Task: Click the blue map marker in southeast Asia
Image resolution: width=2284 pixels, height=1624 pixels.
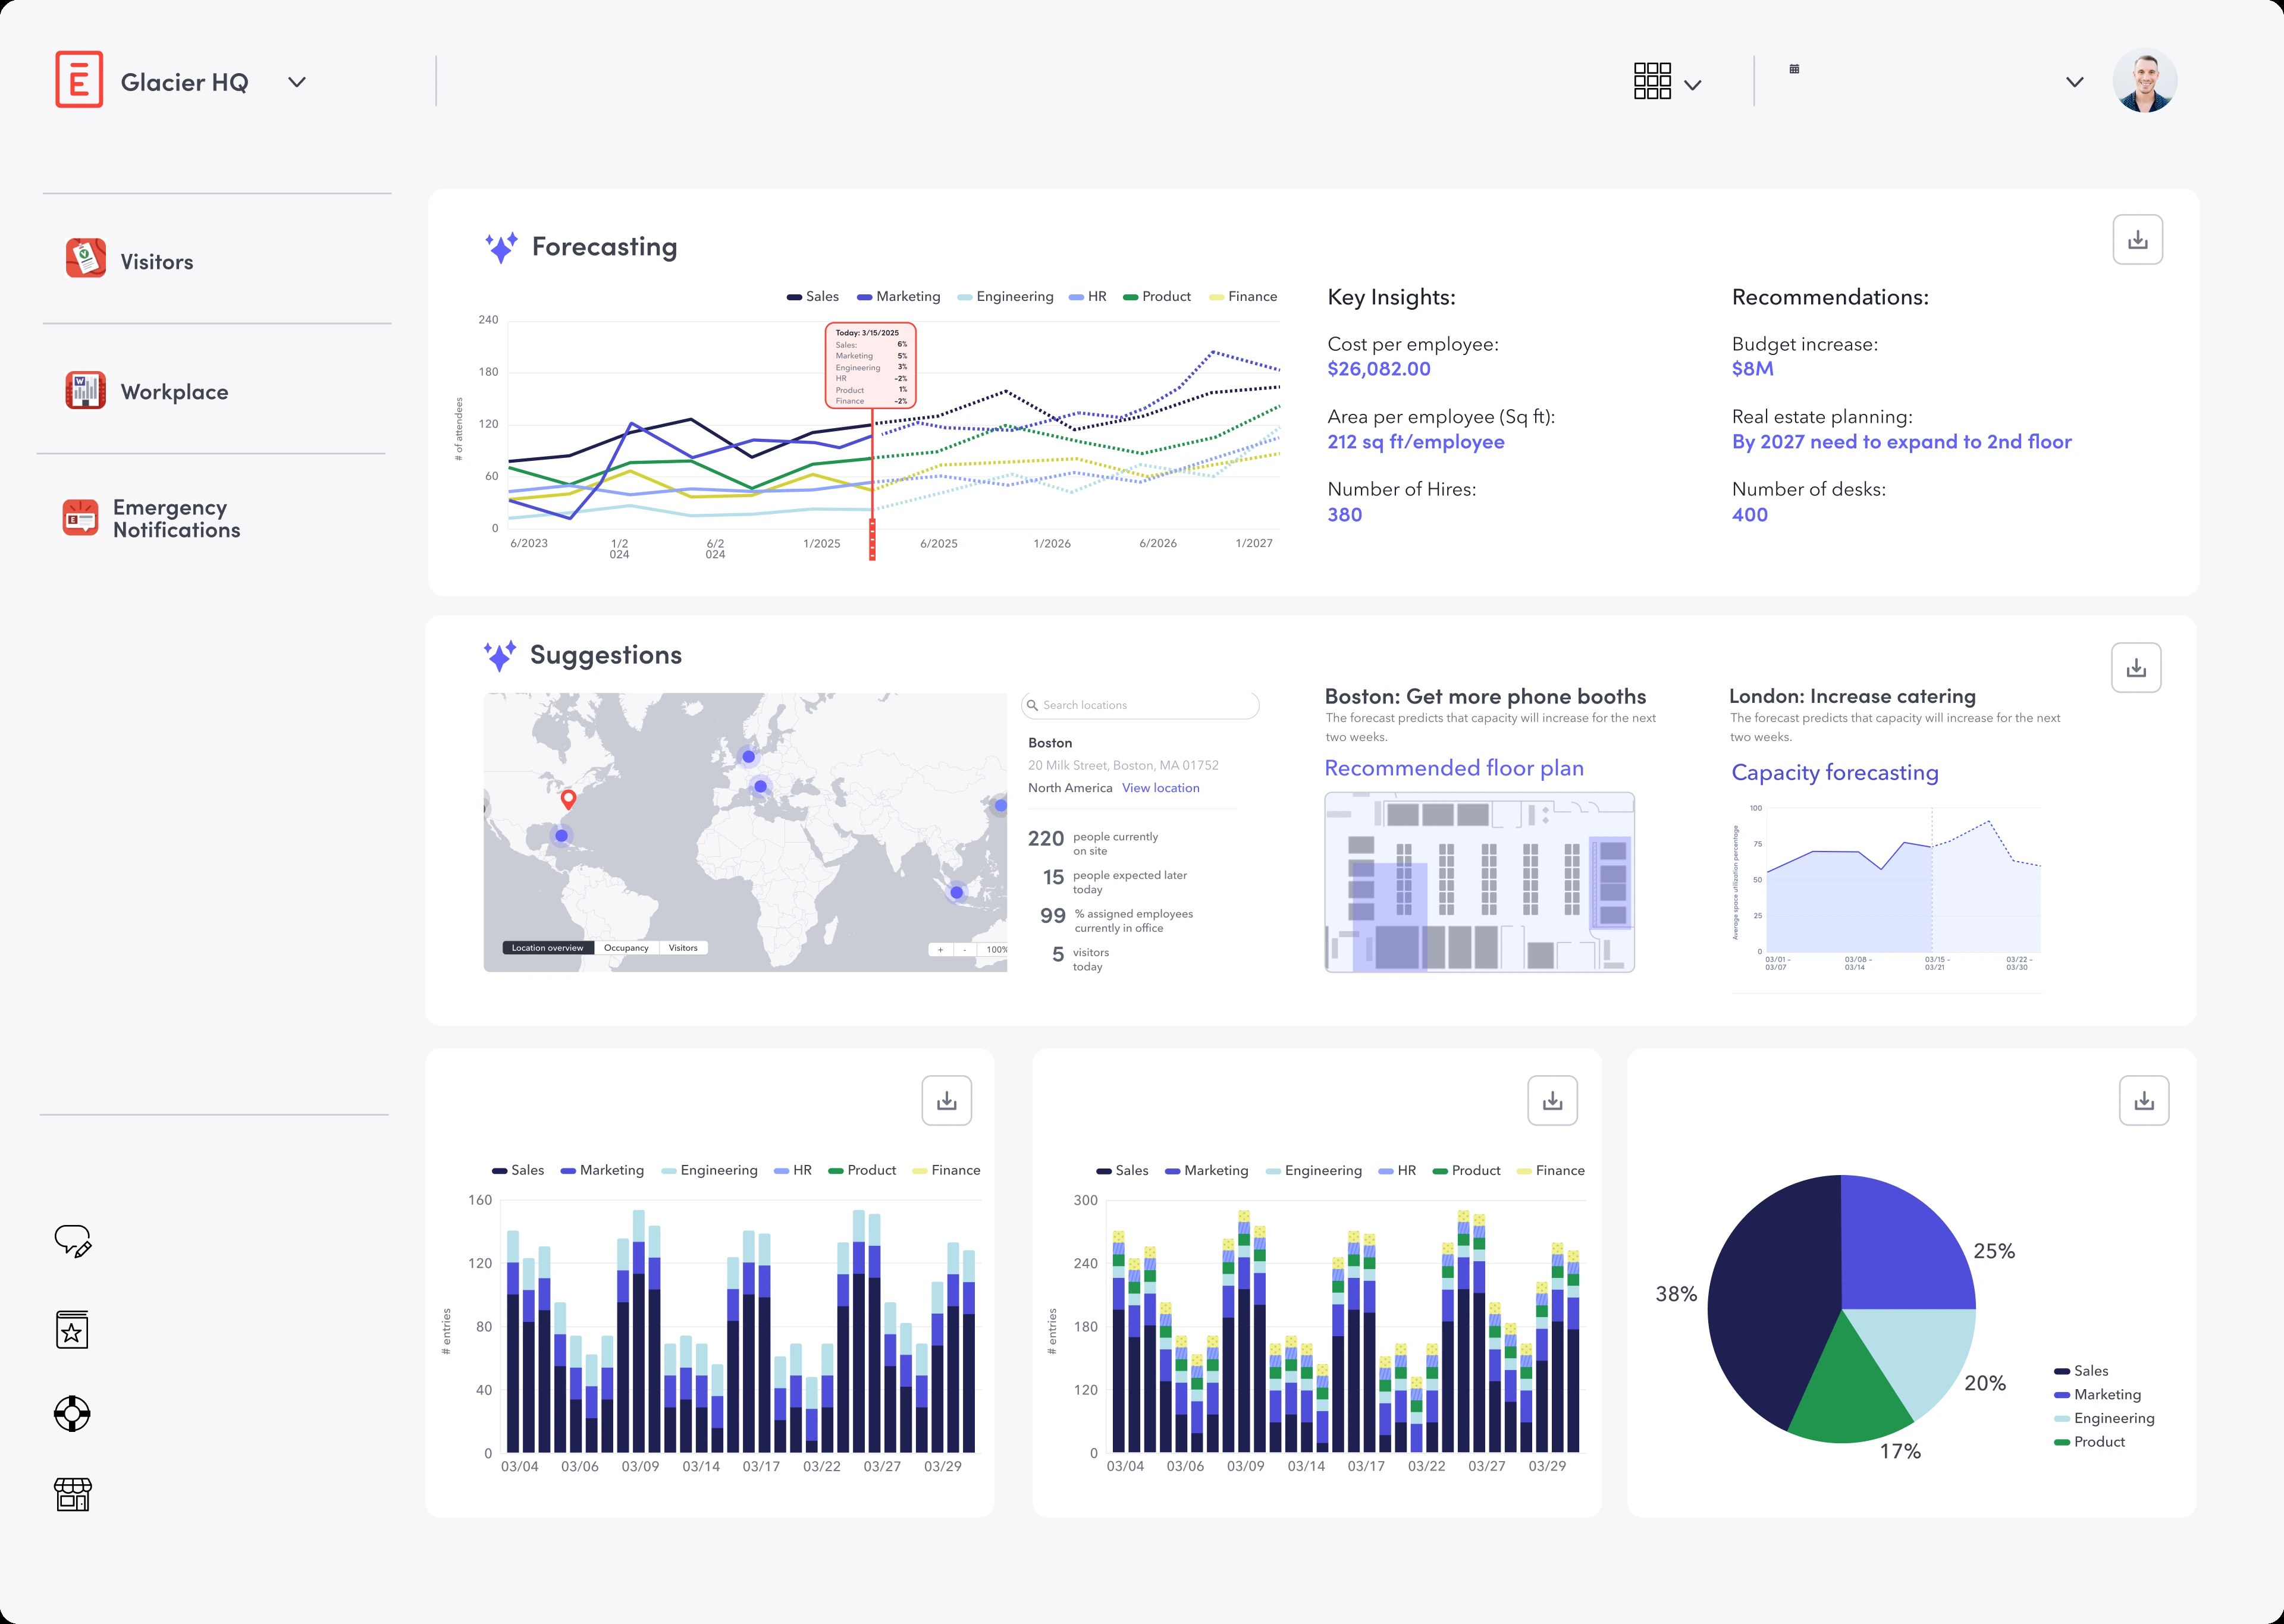Action: [957, 892]
